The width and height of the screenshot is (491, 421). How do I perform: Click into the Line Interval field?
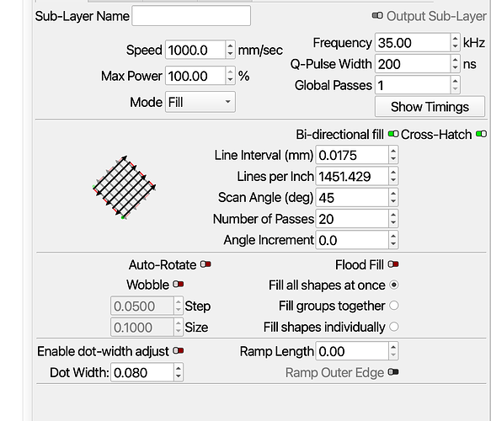click(352, 155)
